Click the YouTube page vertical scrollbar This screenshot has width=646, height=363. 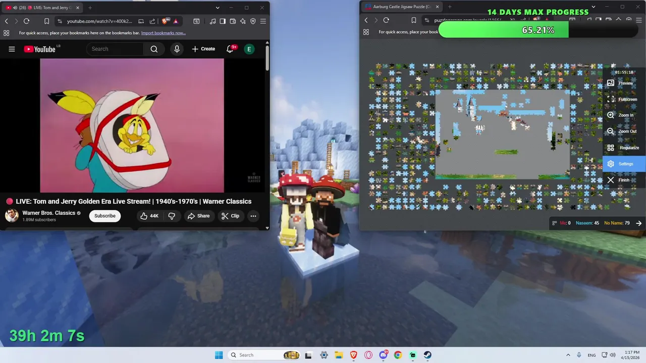(x=267, y=58)
